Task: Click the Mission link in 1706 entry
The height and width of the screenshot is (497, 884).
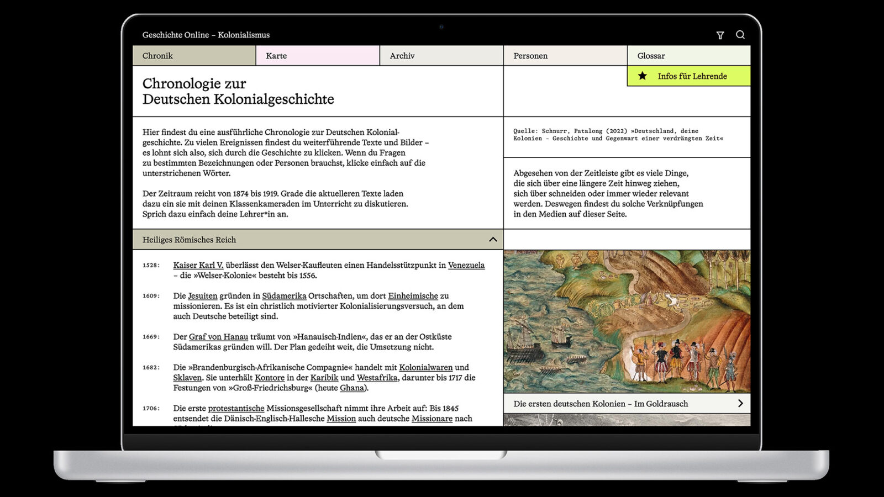Action: pyautogui.click(x=341, y=419)
